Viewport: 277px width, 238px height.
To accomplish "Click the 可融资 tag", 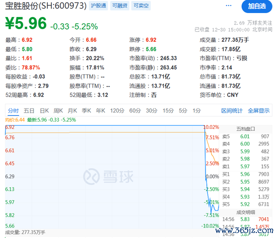I will pyautogui.click(x=120, y=6).
